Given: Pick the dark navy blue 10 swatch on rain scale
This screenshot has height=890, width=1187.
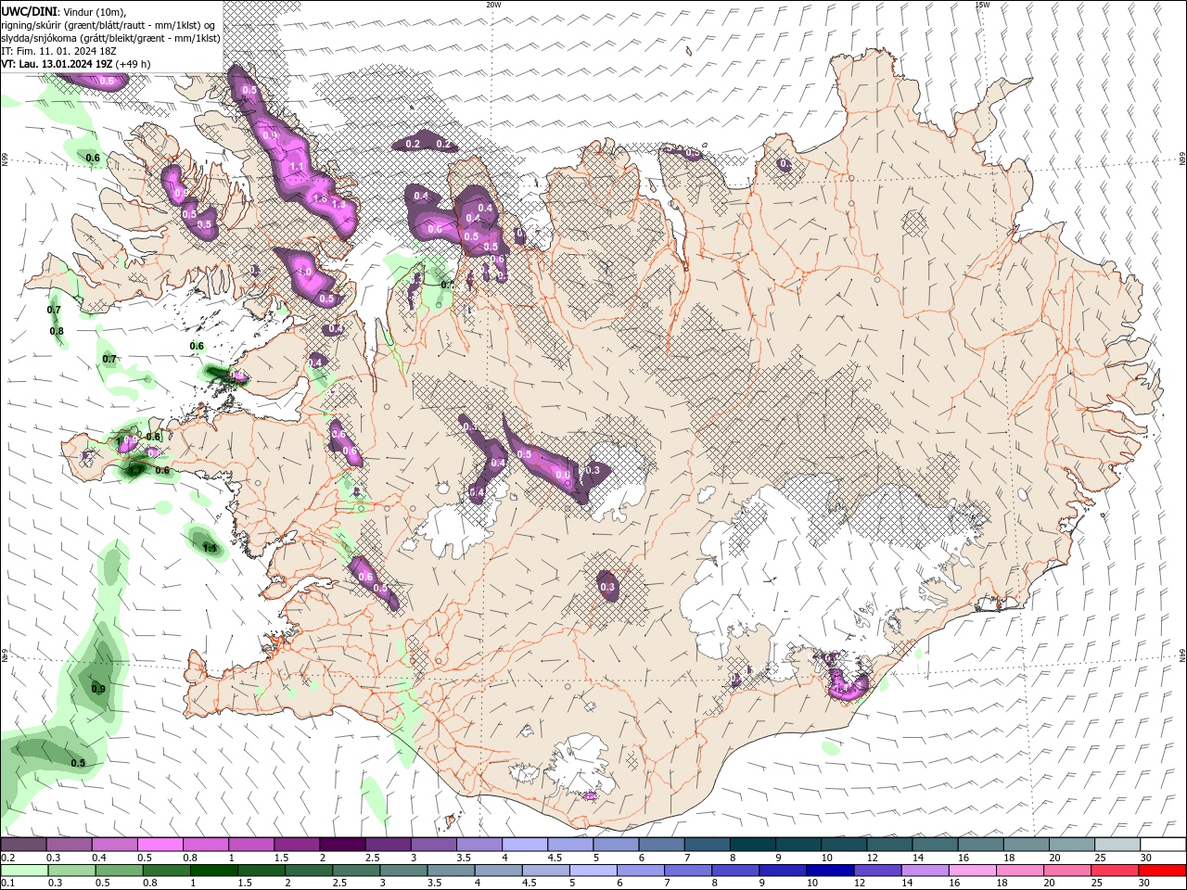Looking at the screenshot, I should click(828, 871).
